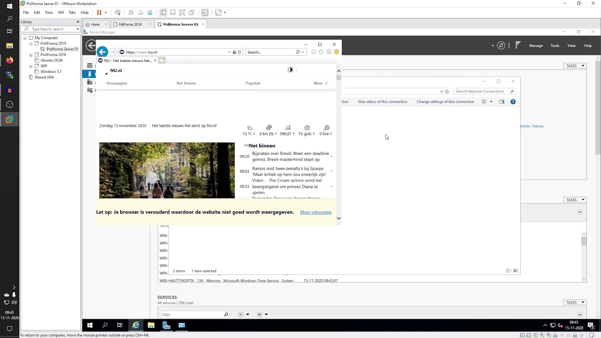Click the stretch guest display icon
Screen dimensions: 601x338
point(218,13)
